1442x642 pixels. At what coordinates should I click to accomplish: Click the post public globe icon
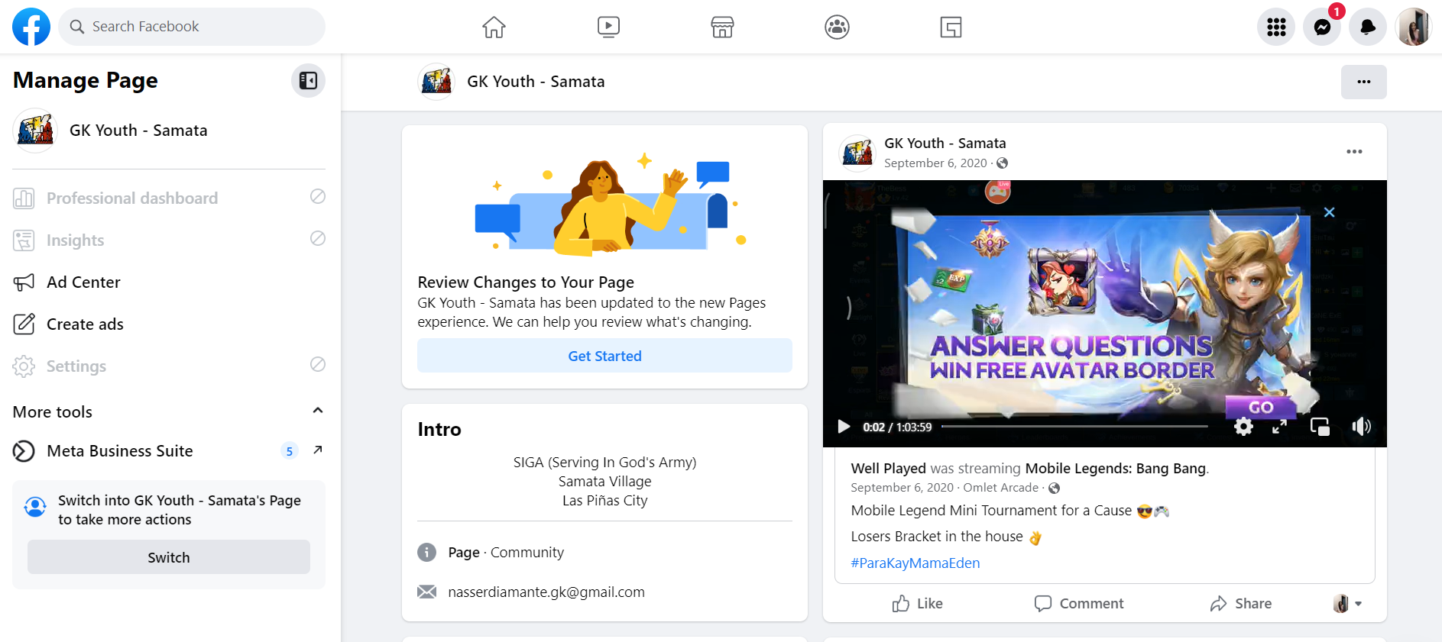1003,163
